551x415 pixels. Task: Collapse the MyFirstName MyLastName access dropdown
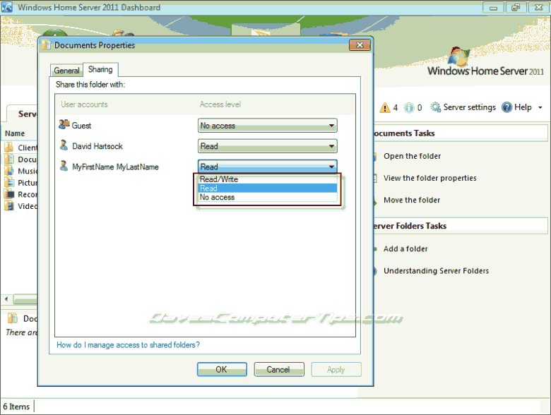(268, 167)
